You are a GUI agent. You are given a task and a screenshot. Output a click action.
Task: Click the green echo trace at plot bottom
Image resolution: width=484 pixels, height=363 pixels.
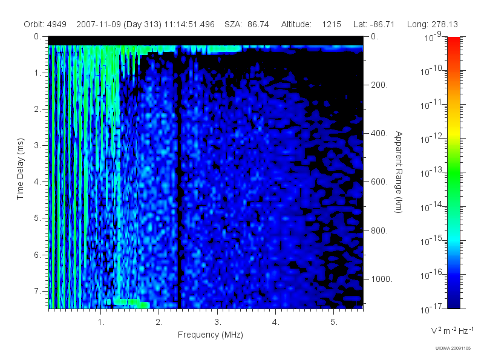pos(131,303)
